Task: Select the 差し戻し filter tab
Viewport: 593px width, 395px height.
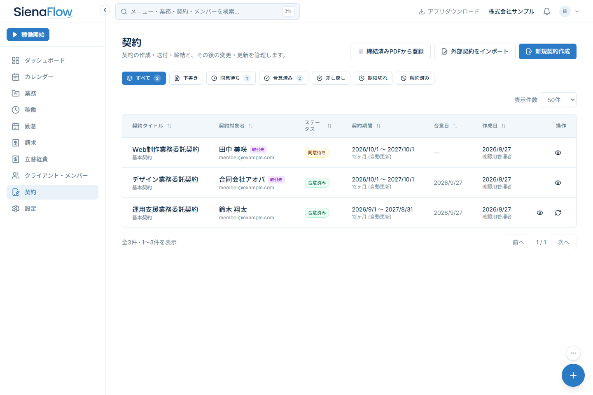Action: [x=331, y=78]
